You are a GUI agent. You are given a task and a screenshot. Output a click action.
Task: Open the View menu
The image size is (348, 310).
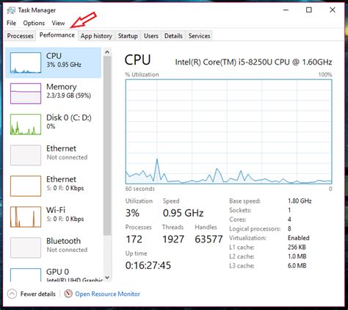click(x=58, y=23)
